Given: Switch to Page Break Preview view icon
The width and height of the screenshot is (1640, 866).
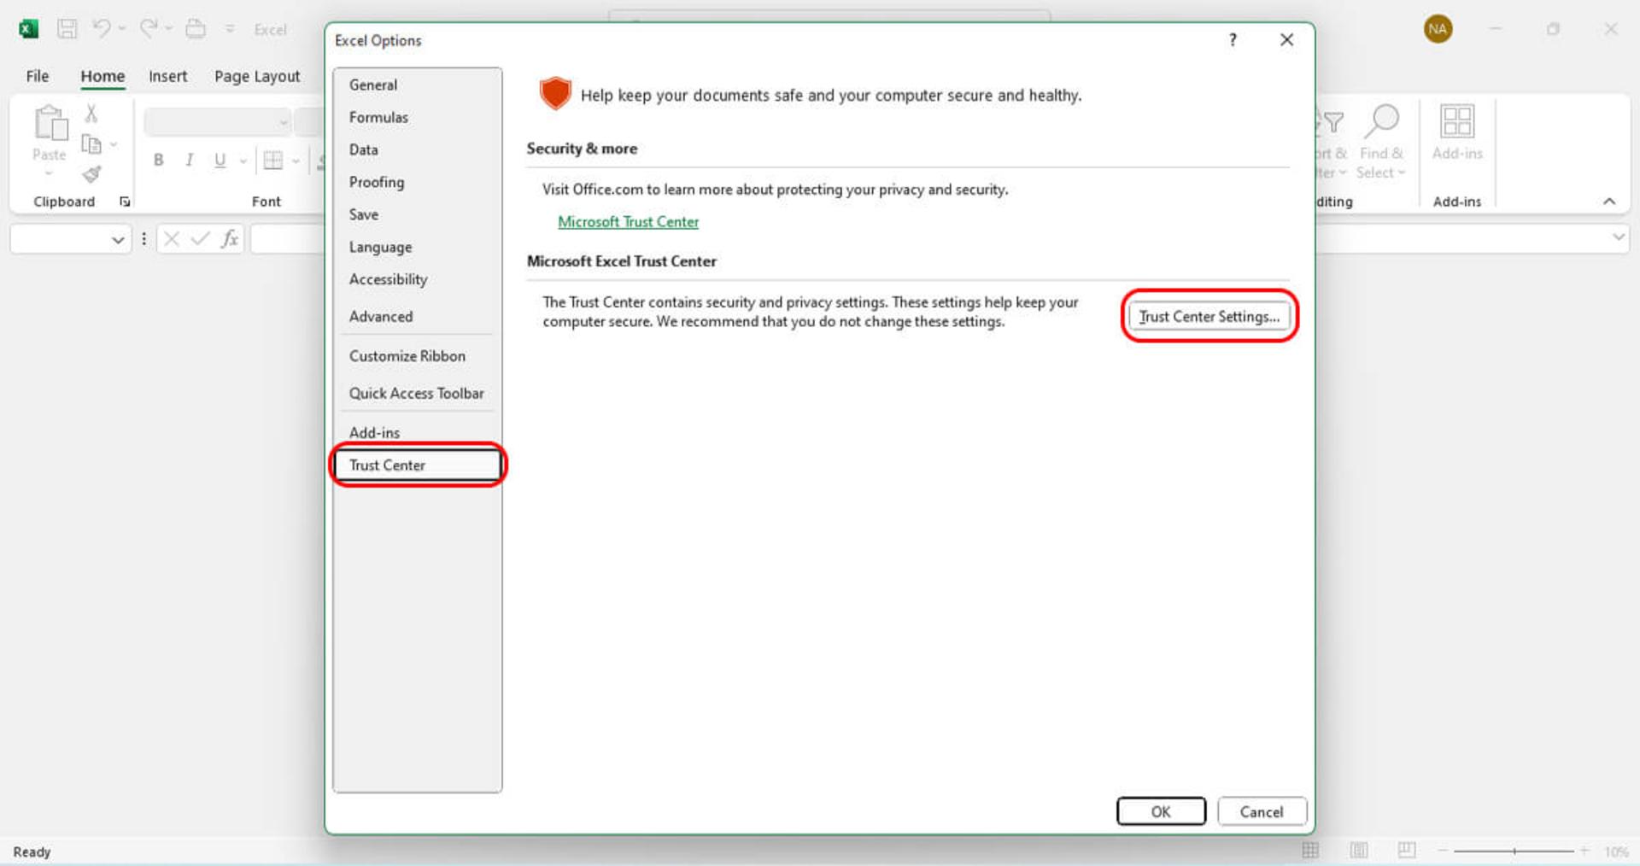Looking at the screenshot, I should [x=1406, y=850].
